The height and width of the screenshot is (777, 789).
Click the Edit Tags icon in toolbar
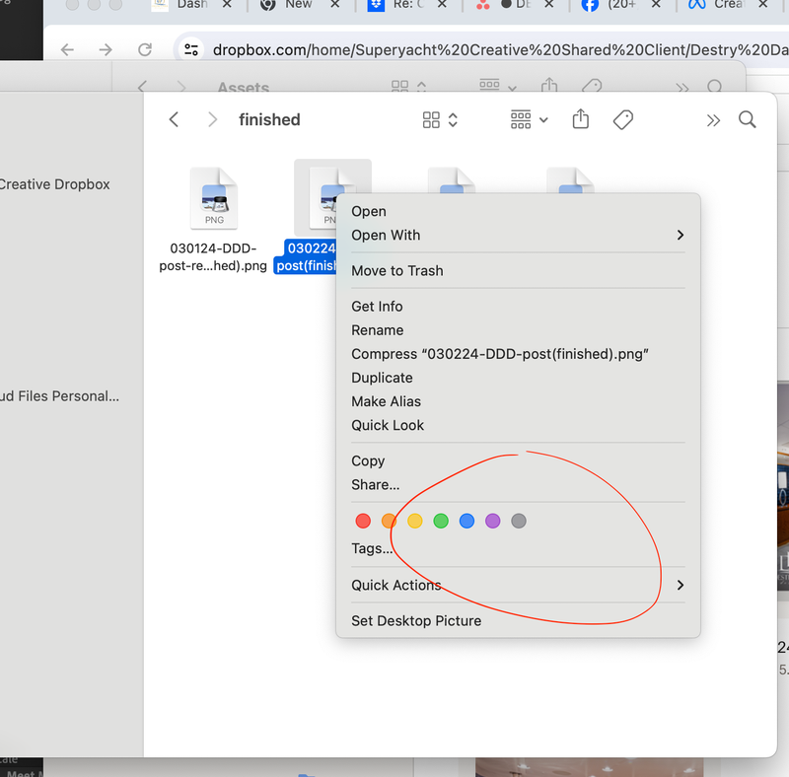pos(622,119)
